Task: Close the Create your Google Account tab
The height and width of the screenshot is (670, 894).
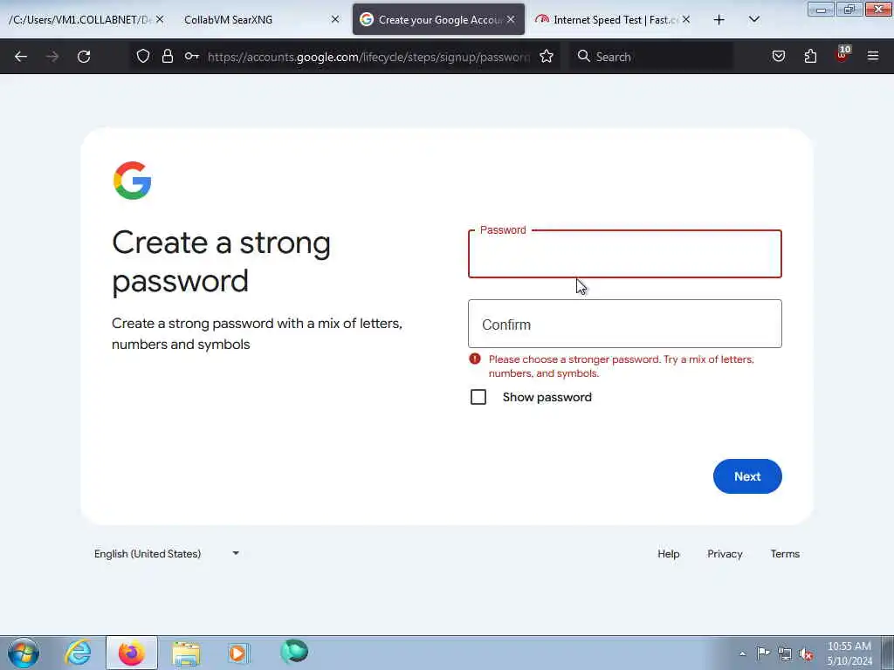Action: point(511,19)
